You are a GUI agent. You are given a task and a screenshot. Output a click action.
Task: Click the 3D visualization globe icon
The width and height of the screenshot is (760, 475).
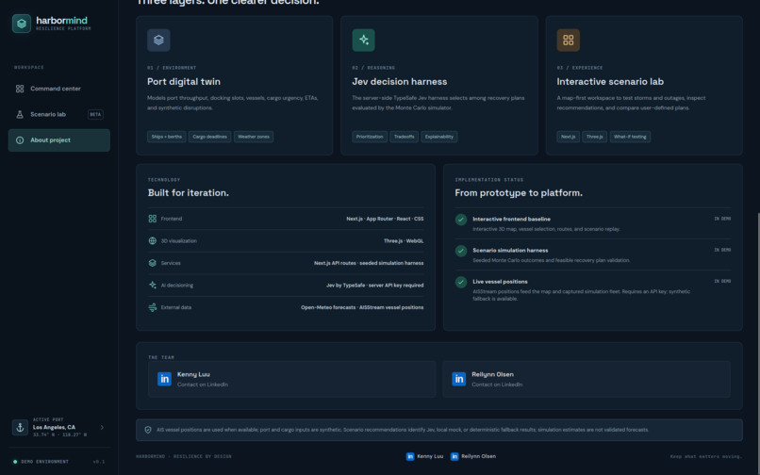click(x=152, y=241)
